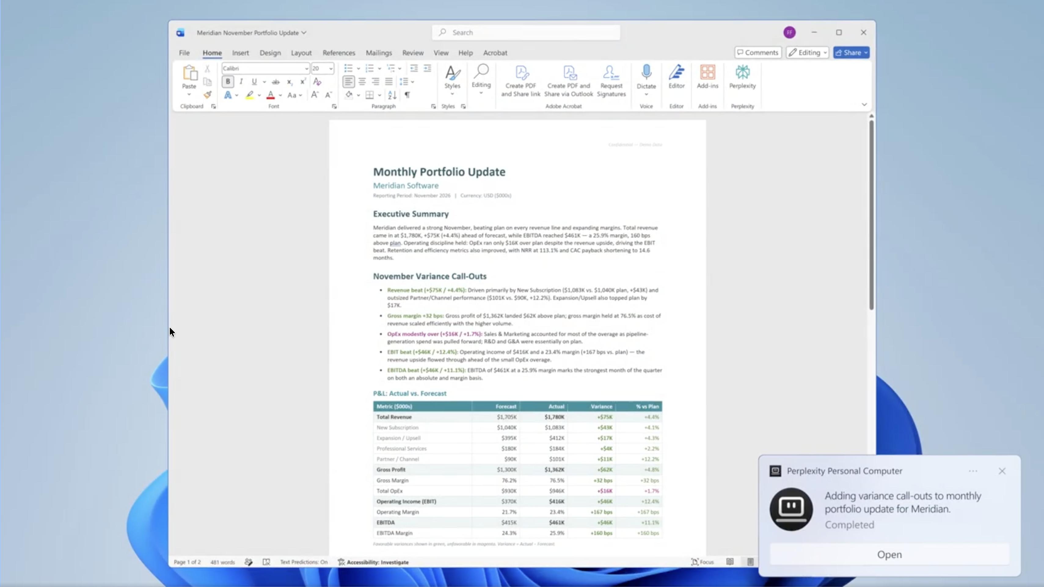
Task: Open the Add-ins gallery
Action: pos(708,77)
